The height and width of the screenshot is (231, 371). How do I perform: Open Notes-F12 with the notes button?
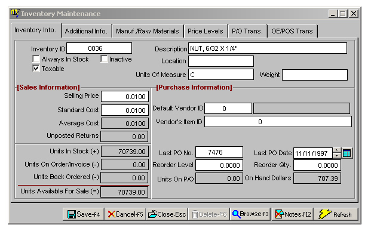293,214
